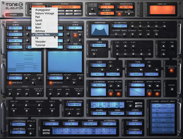This screenshot has width=183, height=139.
Task: Click the filter Reso knob
Action: 124,34
